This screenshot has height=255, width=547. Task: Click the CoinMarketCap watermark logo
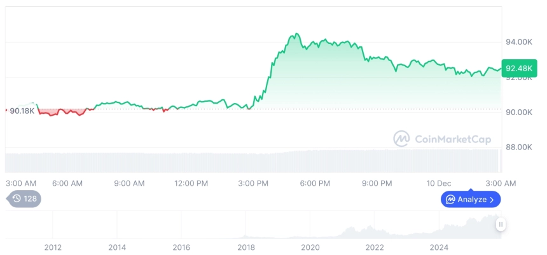pyautogui.click(x=401, y=139)
